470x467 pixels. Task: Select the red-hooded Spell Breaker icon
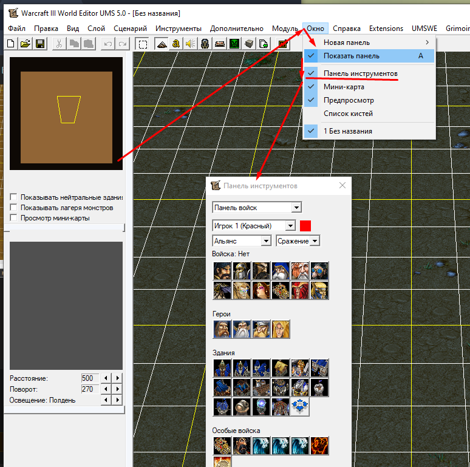pyautogui.click(x=300, y=290)
